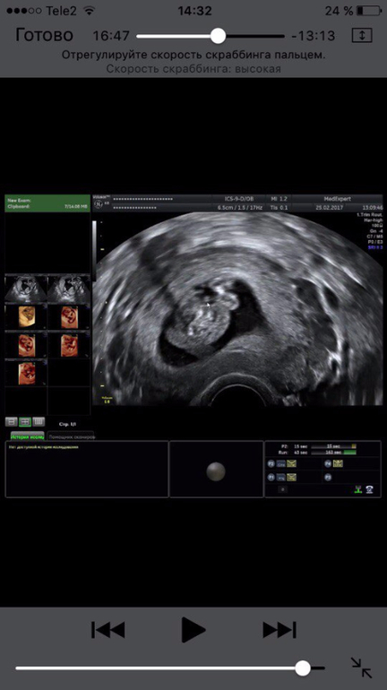
Task: Switch to the Помощник сканирования tab
Action: (71, 436)
